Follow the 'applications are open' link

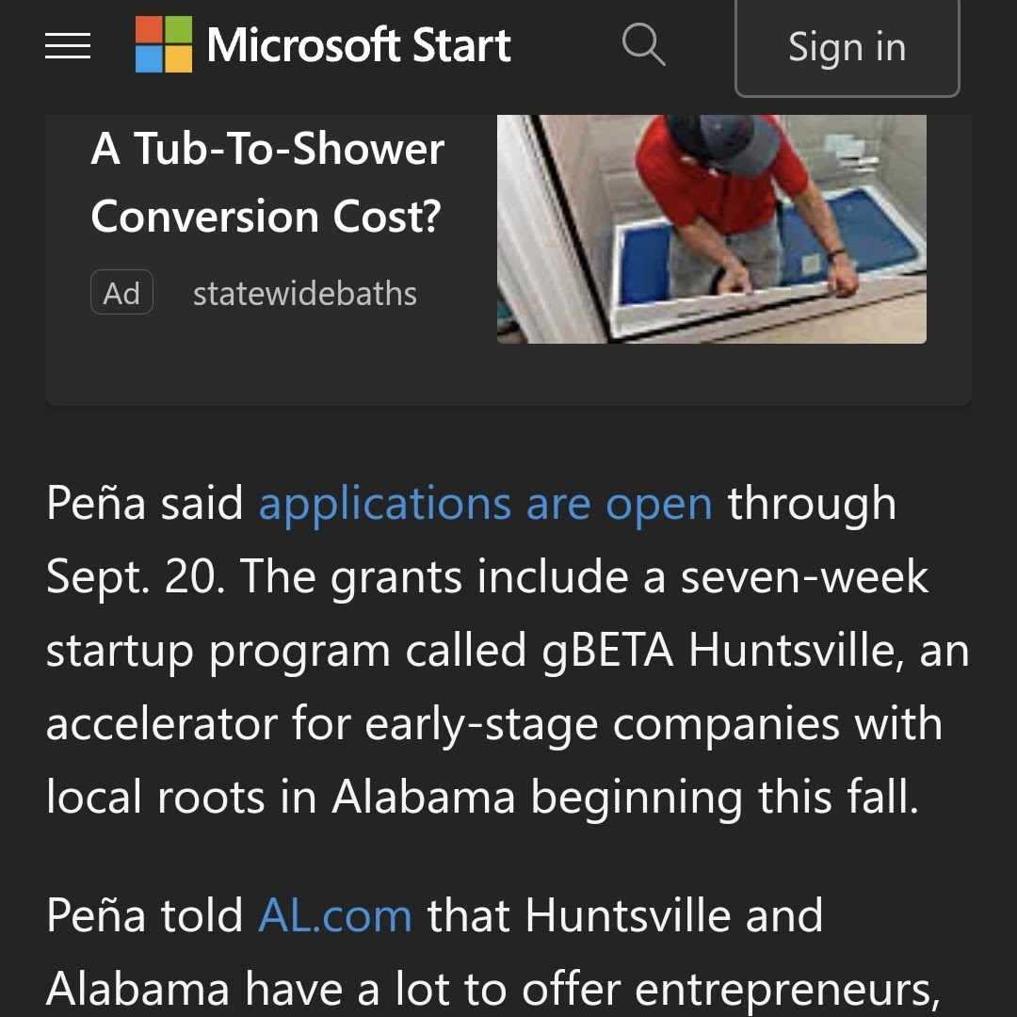click(x=485, y=504)
